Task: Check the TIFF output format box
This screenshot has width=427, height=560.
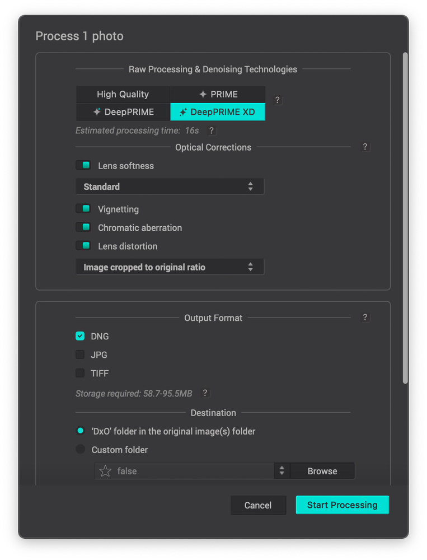Action: coord(80,373)
